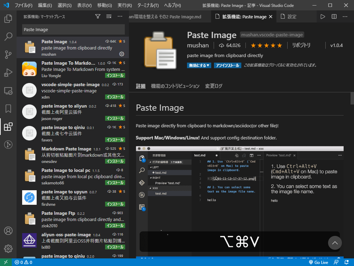Viewport: 354px width, 266px height.
Task: Open Source Control view in activity bar
Action: [x=8, y=54]
